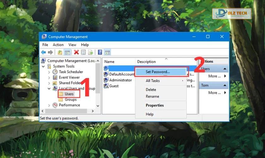
Task: Select the Users folder in tree
Action: click(69, 94)
